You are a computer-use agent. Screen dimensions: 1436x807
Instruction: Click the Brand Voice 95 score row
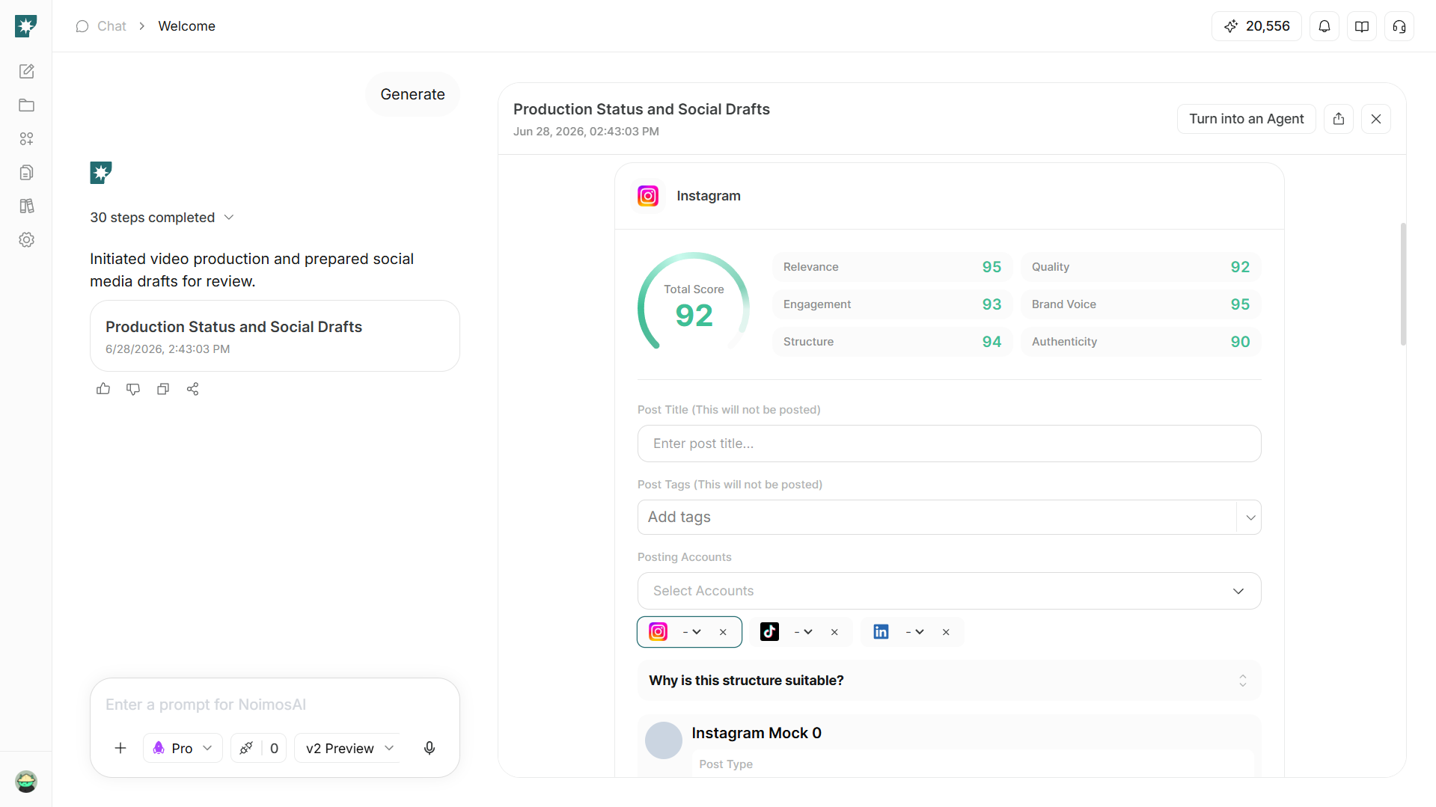click(1140, 304)
